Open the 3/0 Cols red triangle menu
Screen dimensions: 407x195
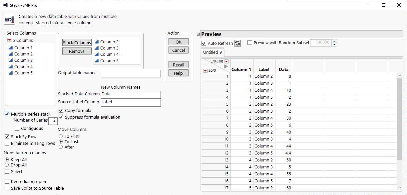pos(227,61)
